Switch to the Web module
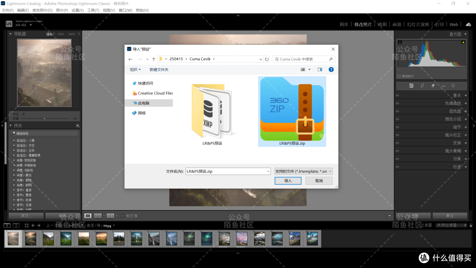476x268 pixels. 454,25
